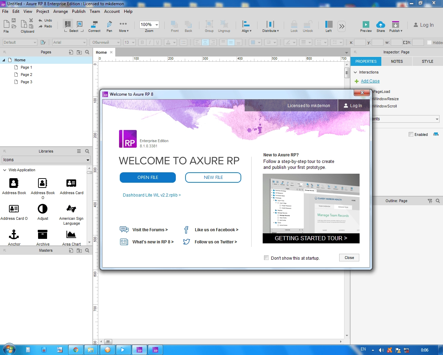
Task: Select the Archive icon widget
Action: 43,234
